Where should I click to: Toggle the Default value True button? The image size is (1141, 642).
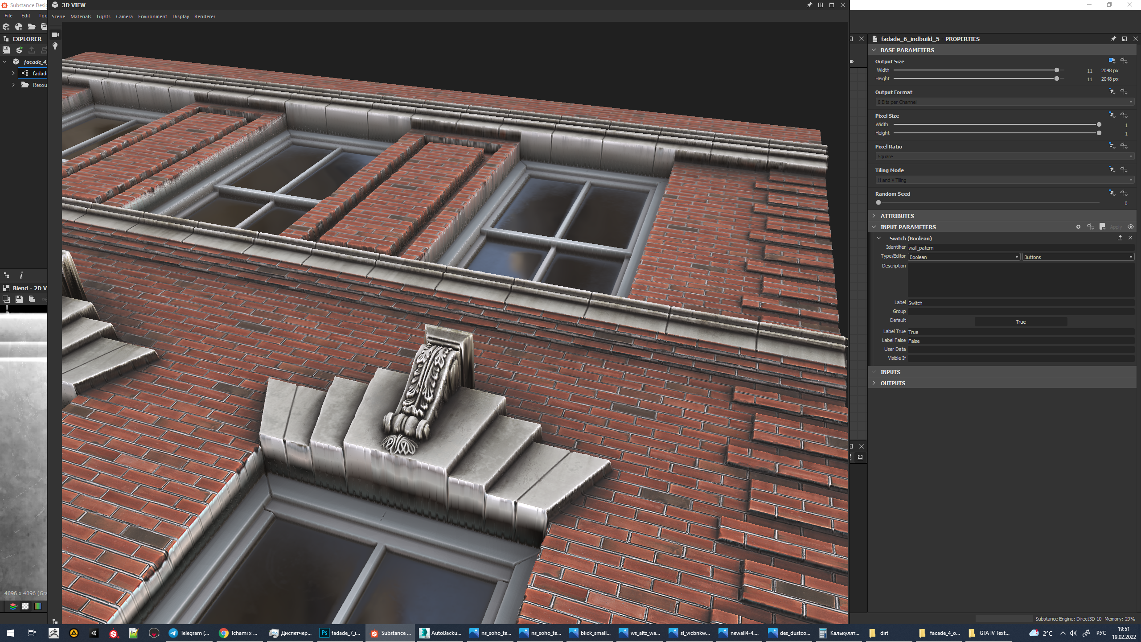[x=1020, y=322]
